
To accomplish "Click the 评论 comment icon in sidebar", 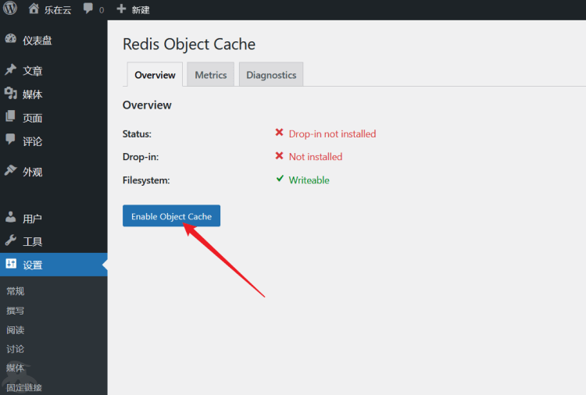I will [x=10, y=139].
